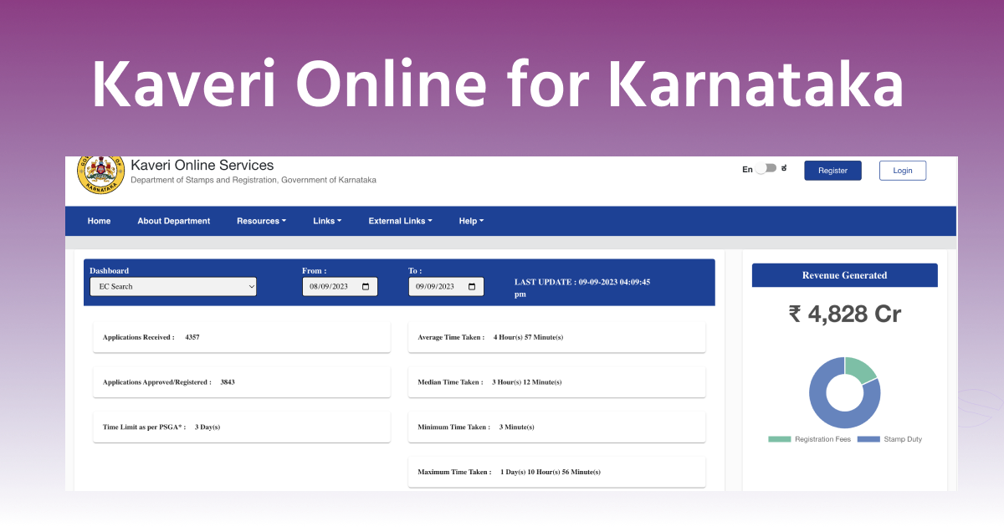The height and width of the screenshot is (527, 1004).
Task: Open the Help menu
Action: (x=471, y=221)
